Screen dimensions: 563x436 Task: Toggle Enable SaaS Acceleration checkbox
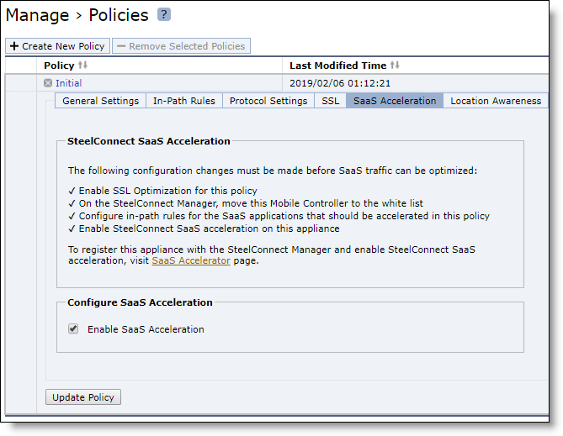coord(73,328)
